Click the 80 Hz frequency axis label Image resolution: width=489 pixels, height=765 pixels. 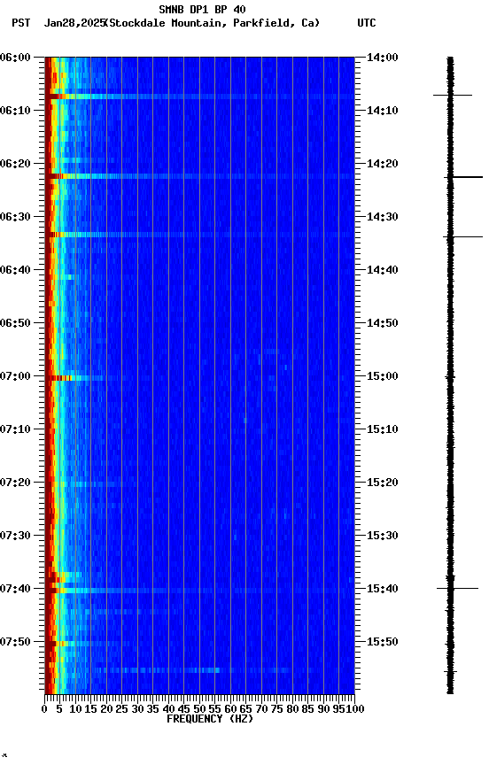pos(292,709)
